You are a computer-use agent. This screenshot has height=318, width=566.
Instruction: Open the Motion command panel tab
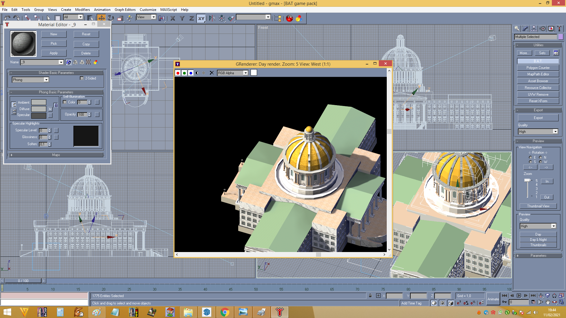click(542, 29)
